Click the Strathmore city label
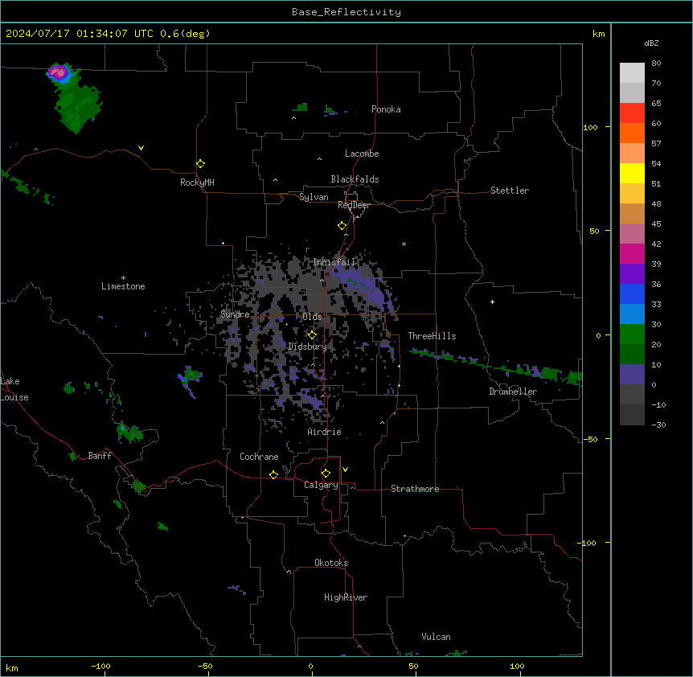 [x=415, y=489]
